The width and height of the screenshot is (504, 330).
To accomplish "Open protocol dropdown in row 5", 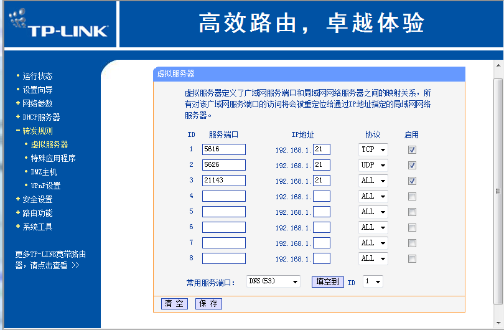I will [373, 212].
